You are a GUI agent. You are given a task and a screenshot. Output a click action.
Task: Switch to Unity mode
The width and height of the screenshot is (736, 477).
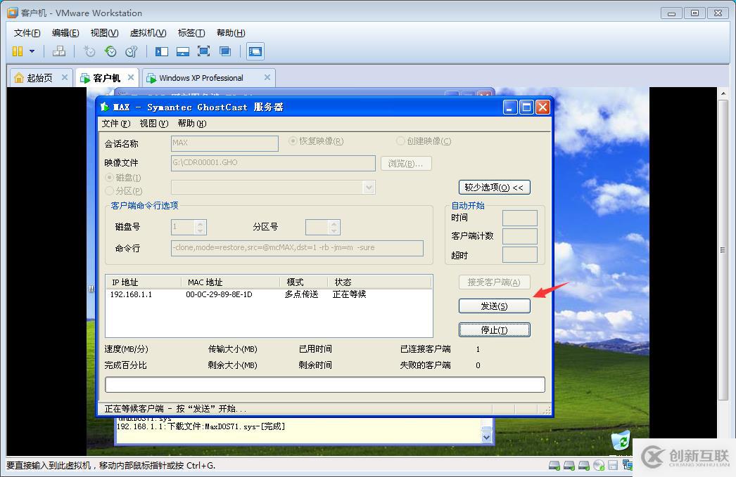pyautogui.click(x=226, y=51)
